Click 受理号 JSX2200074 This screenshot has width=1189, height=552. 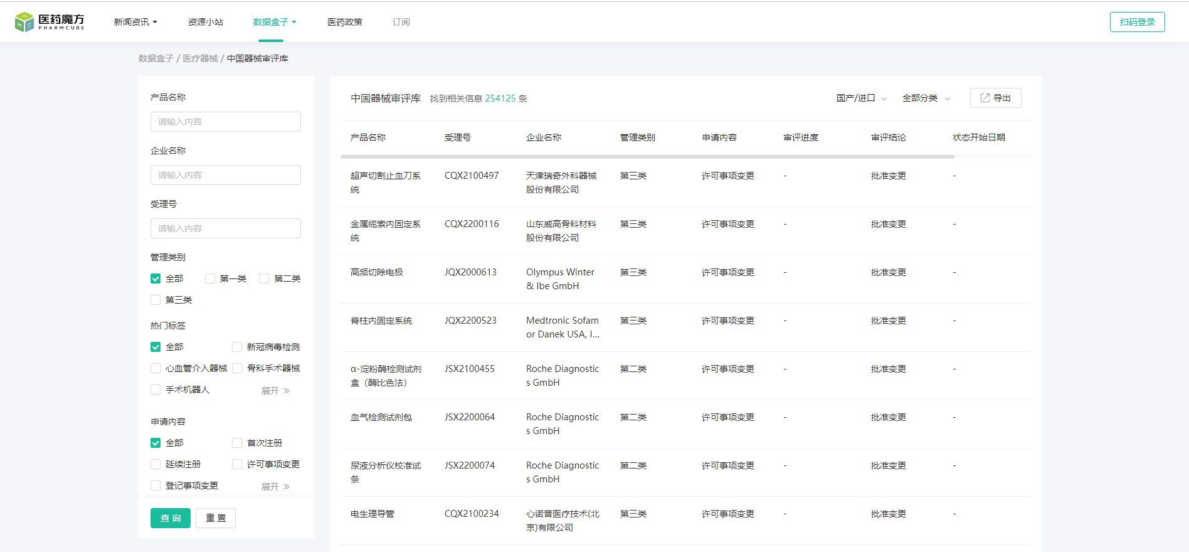pos(470,465)
